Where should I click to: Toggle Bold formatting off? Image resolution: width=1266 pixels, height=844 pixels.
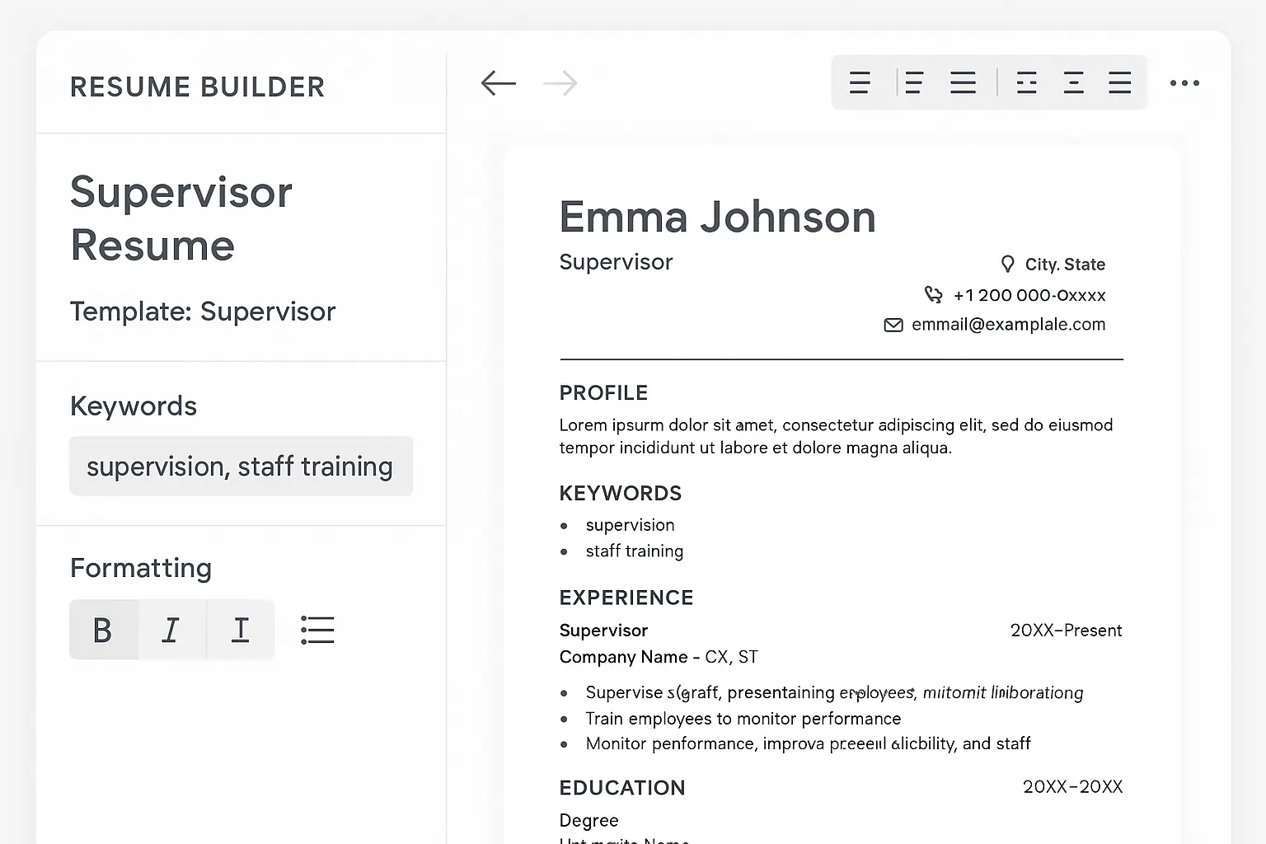[x=103, y=630]
